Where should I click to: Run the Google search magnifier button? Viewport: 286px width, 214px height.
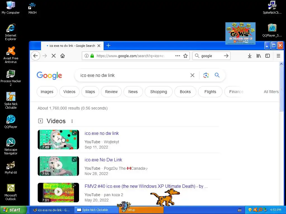click(217, 75)
